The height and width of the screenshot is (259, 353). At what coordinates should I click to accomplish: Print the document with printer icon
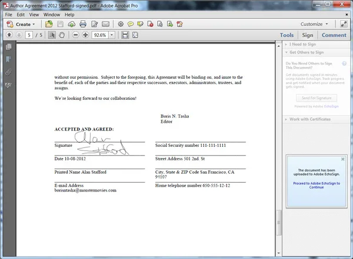tap(83, 24)
